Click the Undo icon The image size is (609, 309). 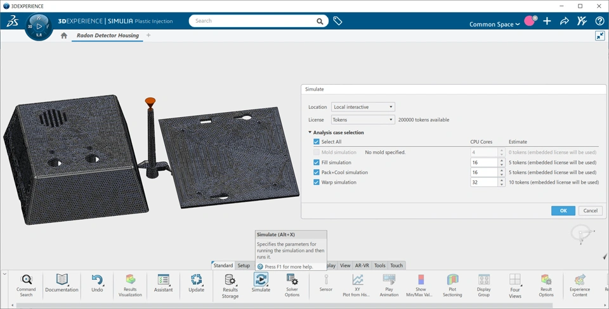(x=97, y=283)
